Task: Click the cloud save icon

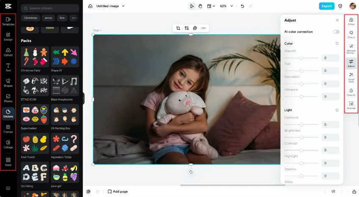Action: coord(90,6)
